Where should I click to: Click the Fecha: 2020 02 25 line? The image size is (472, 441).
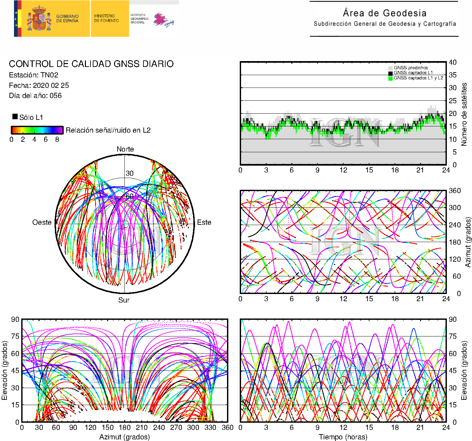(x=39, y=86)
